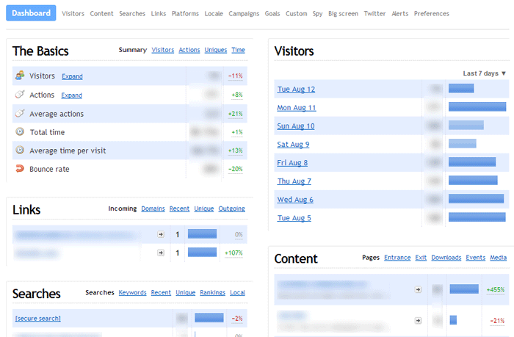The image size is (514, 337).
Task: Select the Uniques tab in The Basics
Action: (x=215, y=50)
